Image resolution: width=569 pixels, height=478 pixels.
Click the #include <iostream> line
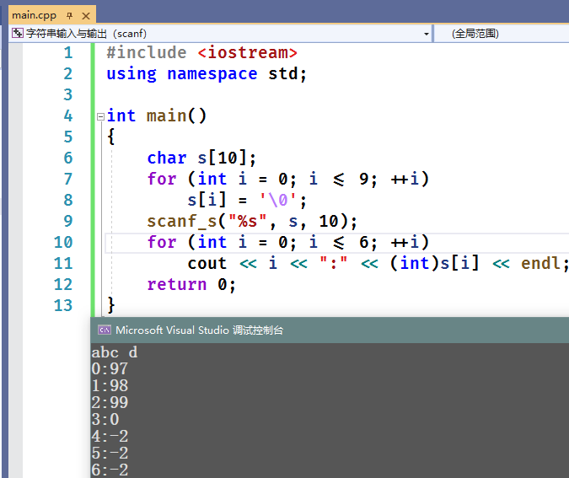(x=201, y=52)
